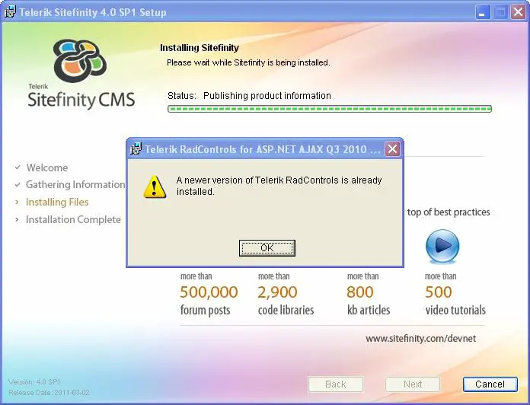Click the 'newer version already installed' message text
Image resolution: width=530 pixels, height=405 pixels.
click(279, 186)
